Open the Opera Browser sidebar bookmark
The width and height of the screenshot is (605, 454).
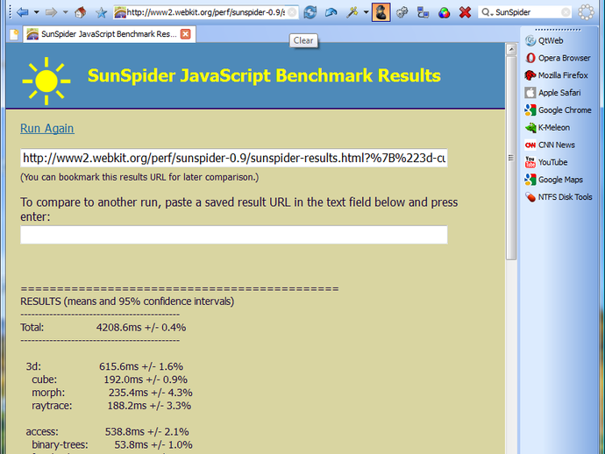[558, 58]
